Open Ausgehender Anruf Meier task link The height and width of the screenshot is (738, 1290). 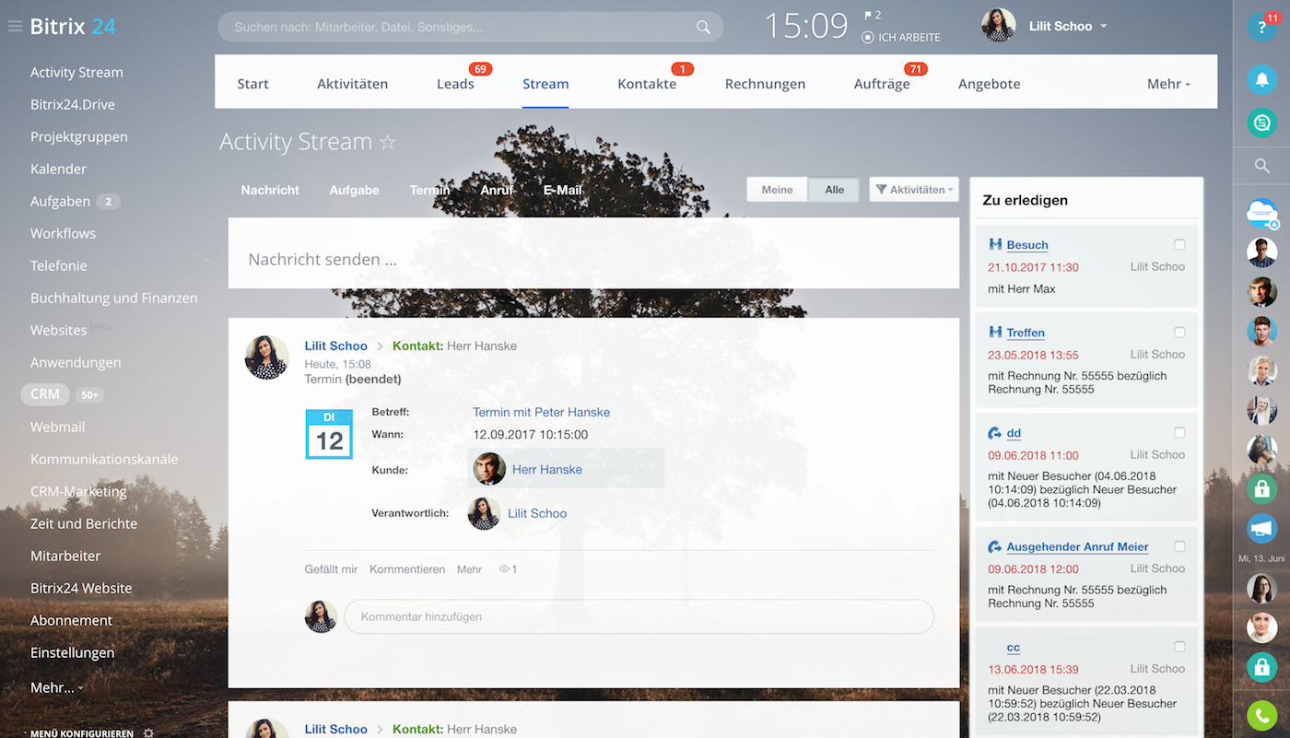pyautogui.click(x=1077, y=546)
